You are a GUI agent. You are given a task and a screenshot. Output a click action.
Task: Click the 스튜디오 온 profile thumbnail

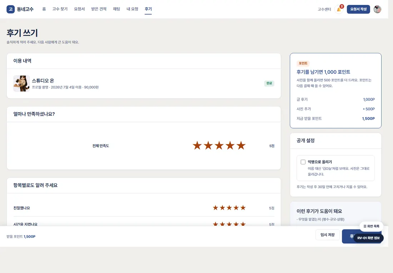[21, 84]
